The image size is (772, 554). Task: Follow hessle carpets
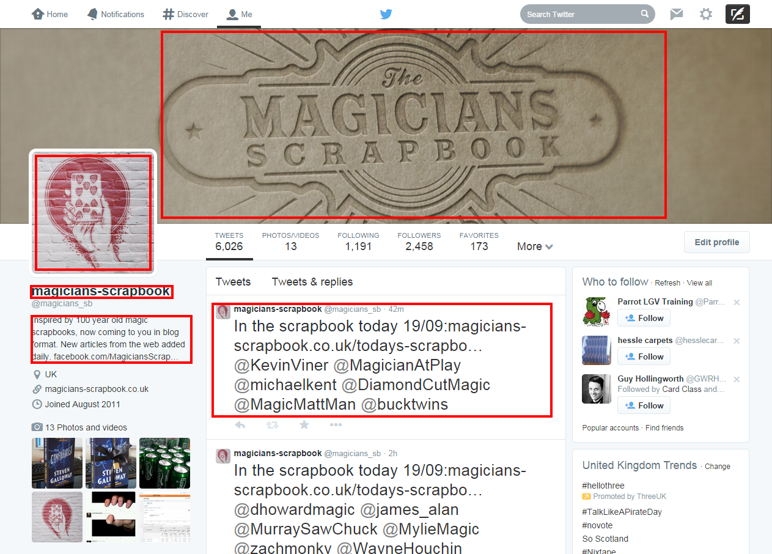pyautogui.click(x=644, y=356)
